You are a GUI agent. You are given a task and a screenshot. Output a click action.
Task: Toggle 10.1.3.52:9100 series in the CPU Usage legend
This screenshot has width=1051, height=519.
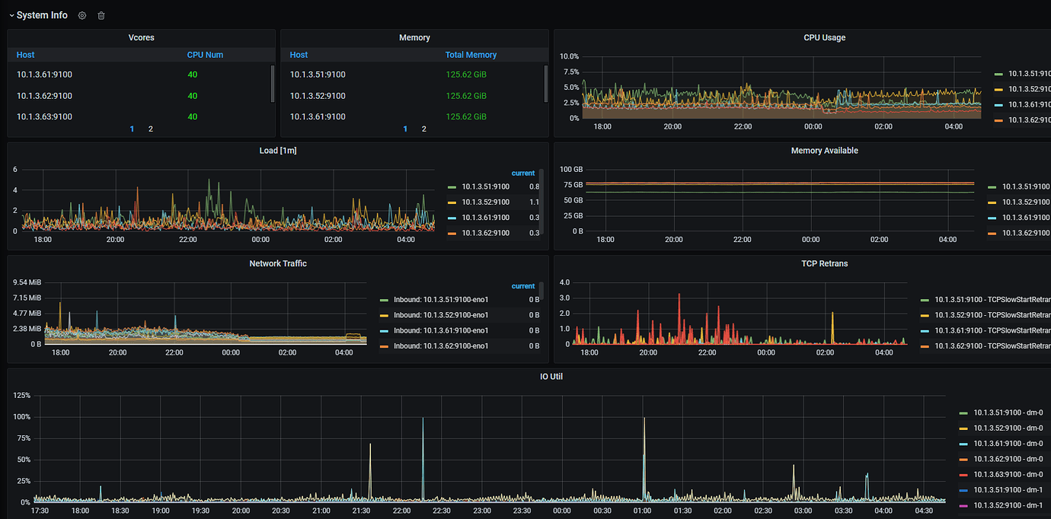(1027, 89)
